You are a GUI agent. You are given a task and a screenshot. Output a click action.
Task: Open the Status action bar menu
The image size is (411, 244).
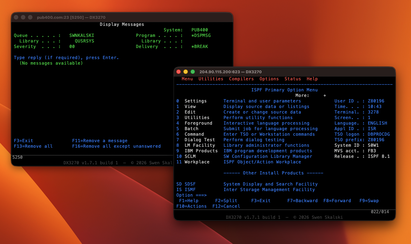[293, 79]
